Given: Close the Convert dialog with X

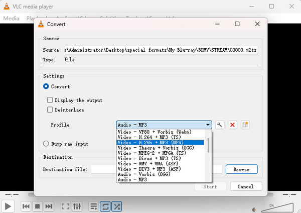Looking at the screenshot, I should pyautogui.click(x=257, y=24).
